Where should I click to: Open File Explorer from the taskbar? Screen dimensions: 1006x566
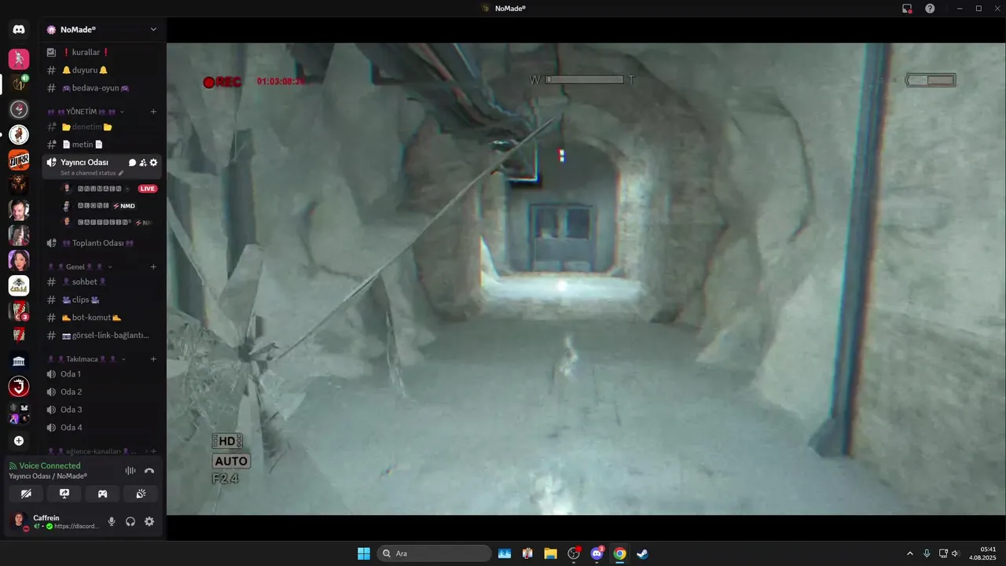550,553
